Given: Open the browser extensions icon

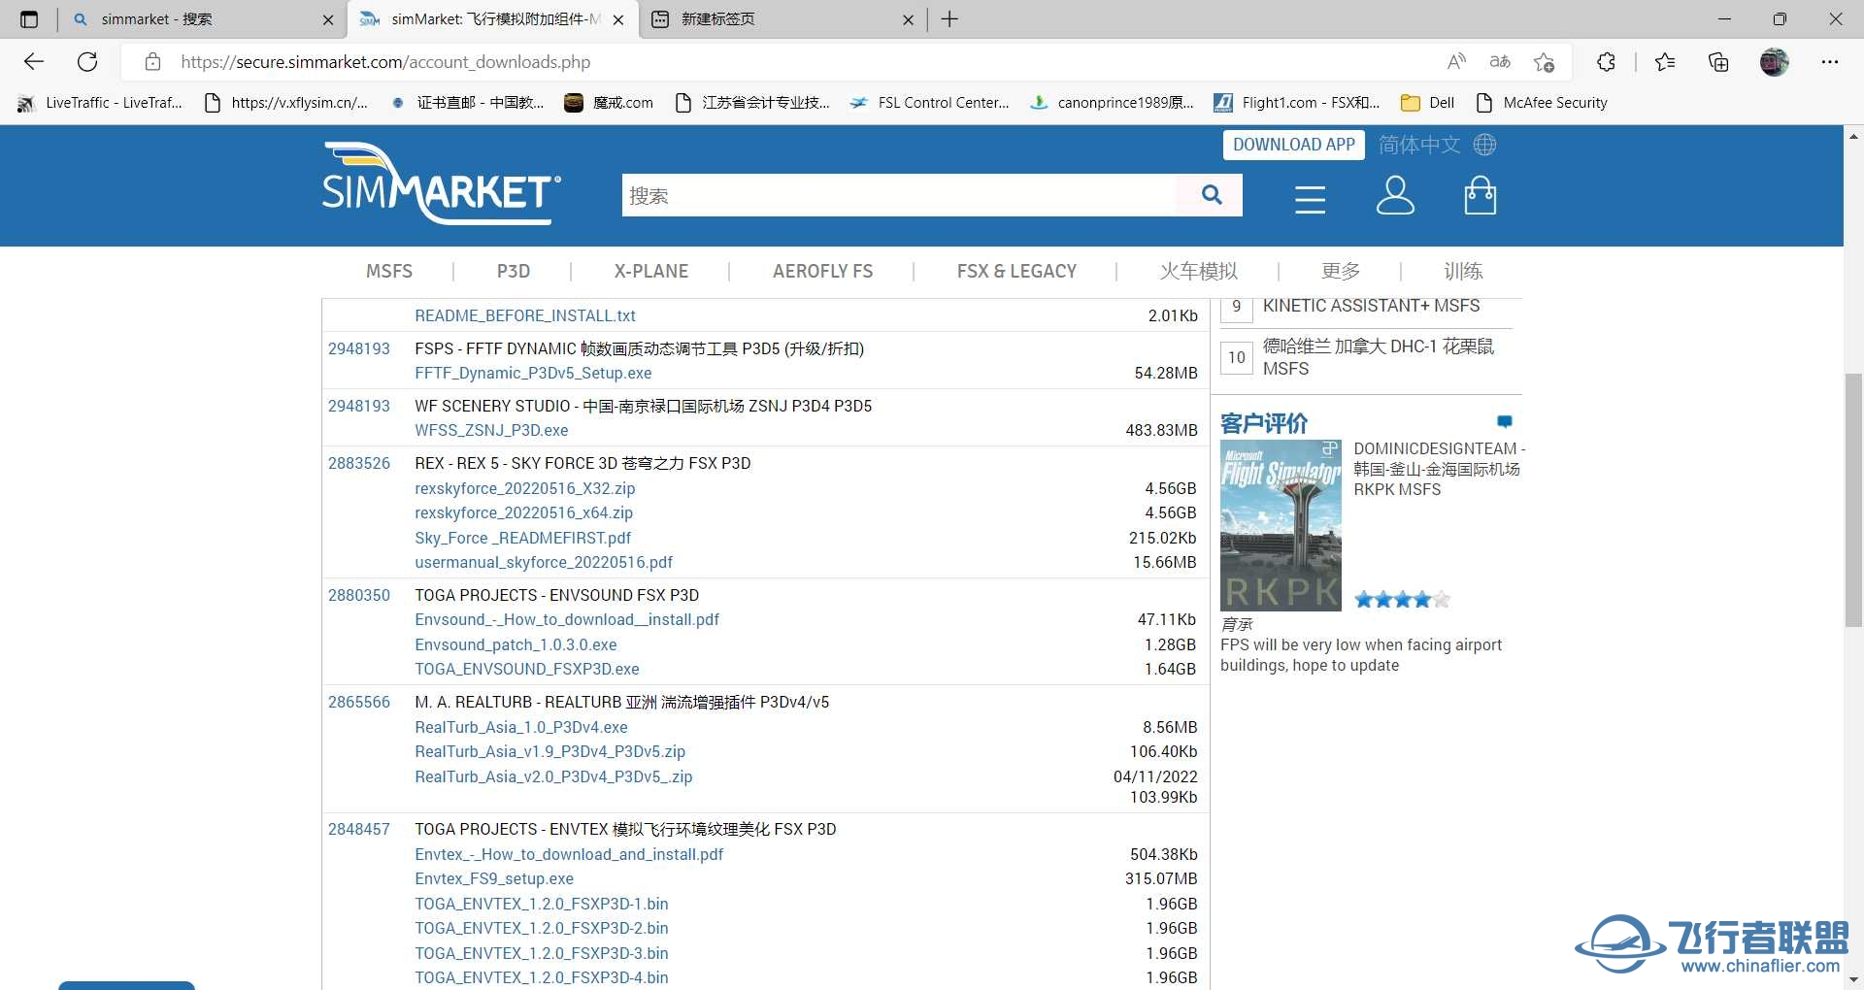Looking at the screenshot, I should pos(1606,62).
